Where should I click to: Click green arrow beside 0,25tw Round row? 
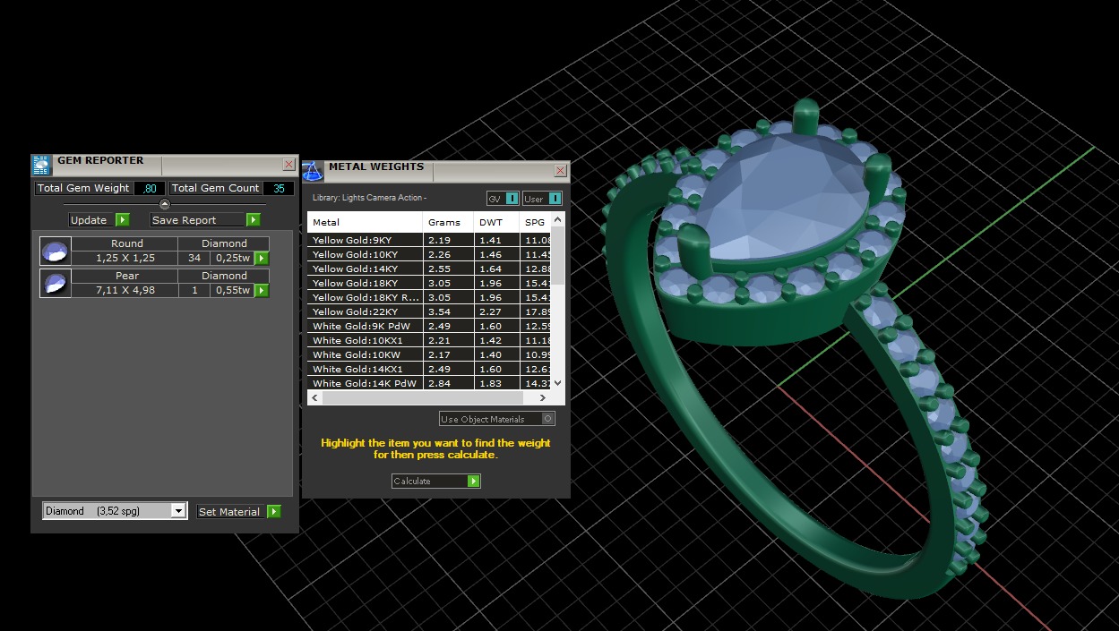262,258
